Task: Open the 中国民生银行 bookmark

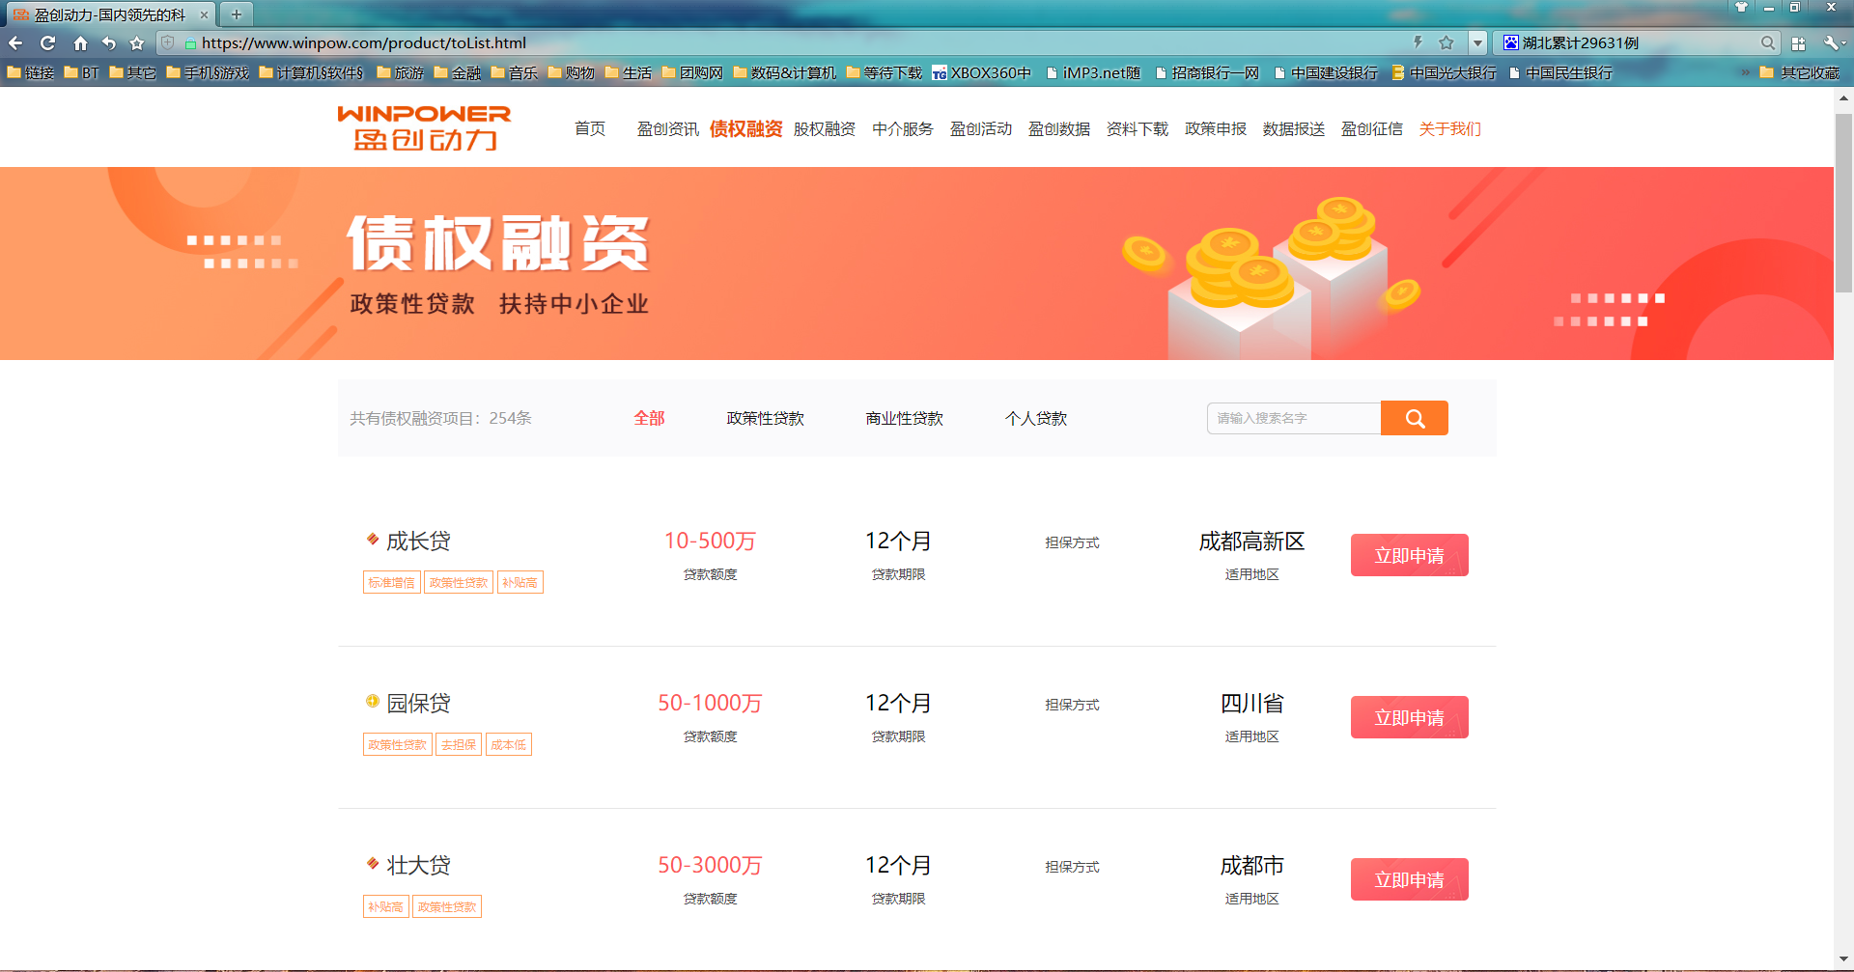Action: click(1560, 72)
